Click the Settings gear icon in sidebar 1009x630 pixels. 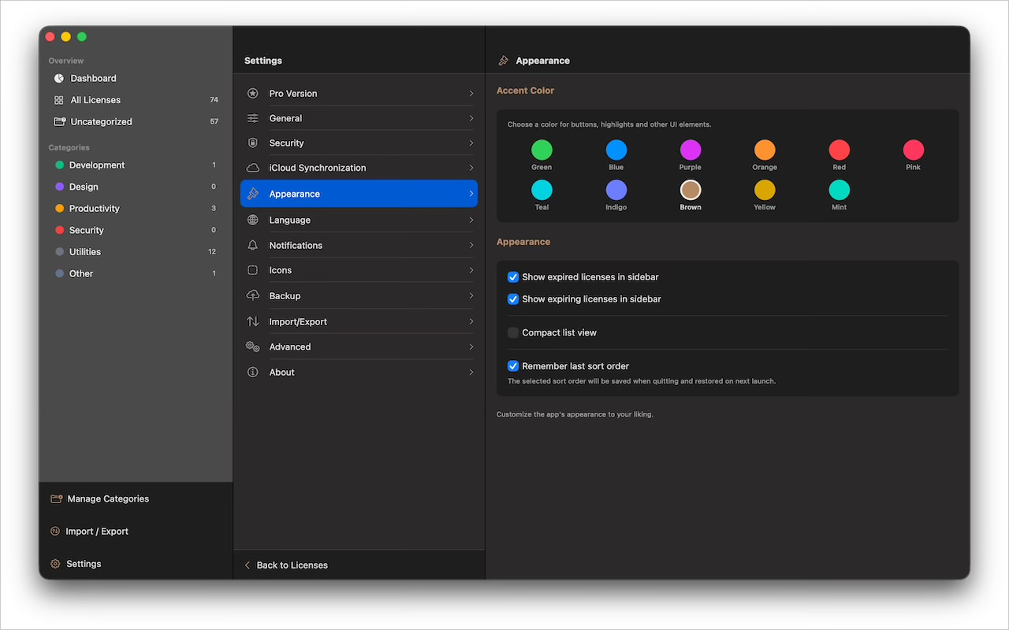point(55,564)
